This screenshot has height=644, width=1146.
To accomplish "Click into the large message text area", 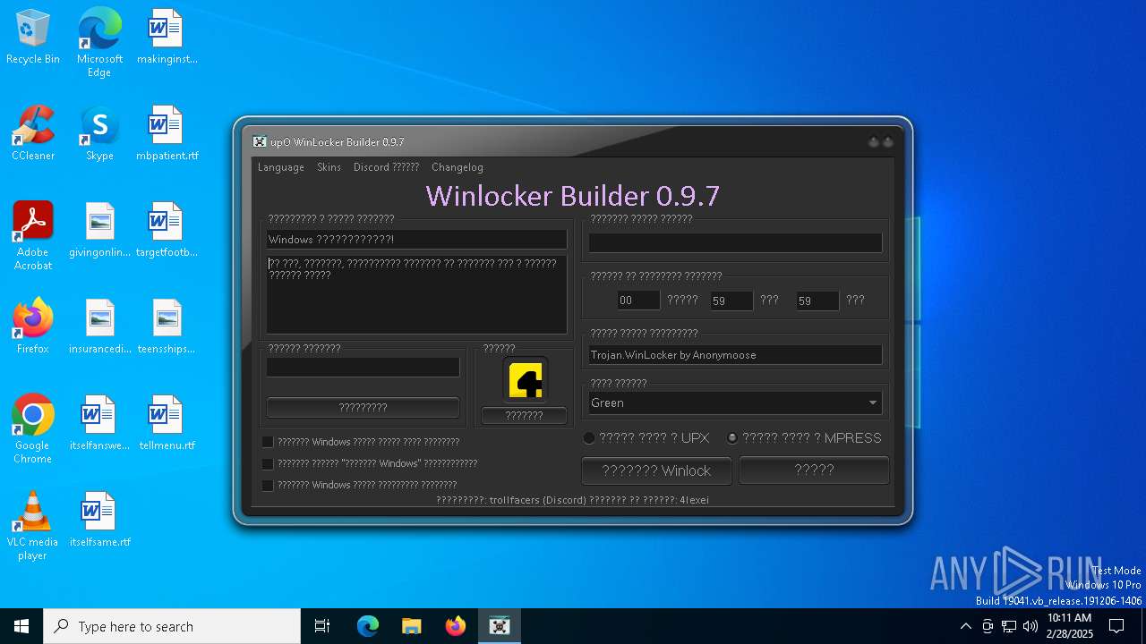I will (416, 294).
